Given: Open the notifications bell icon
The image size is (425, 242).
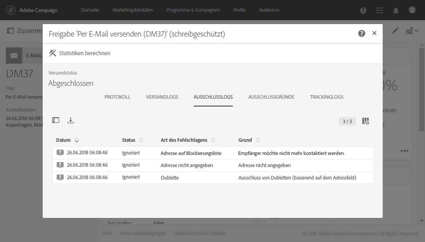Looking at the screenshot, I should click(396, 10).
